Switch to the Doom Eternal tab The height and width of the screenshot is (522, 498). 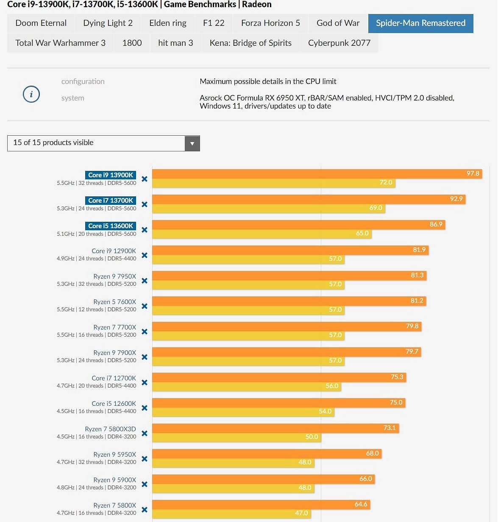(x=41, y=23)
